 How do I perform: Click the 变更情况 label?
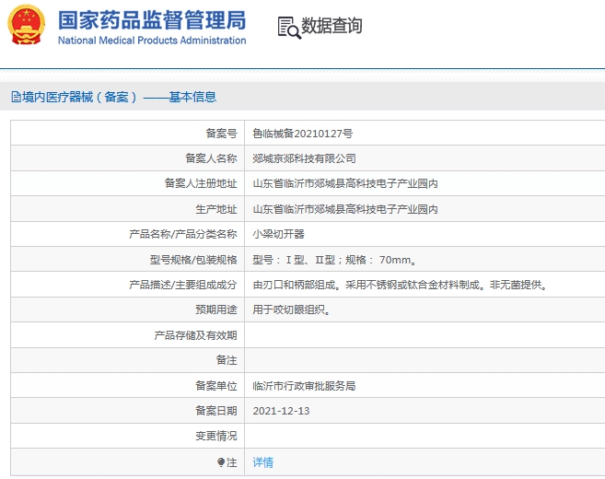coord(216,436)
